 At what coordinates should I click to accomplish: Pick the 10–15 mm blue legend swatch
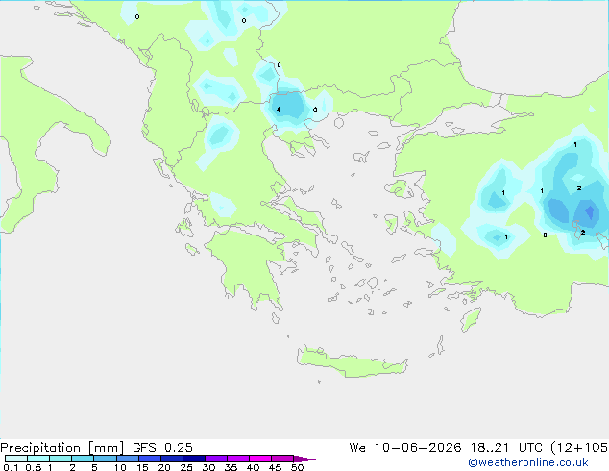tap(127, 459)
